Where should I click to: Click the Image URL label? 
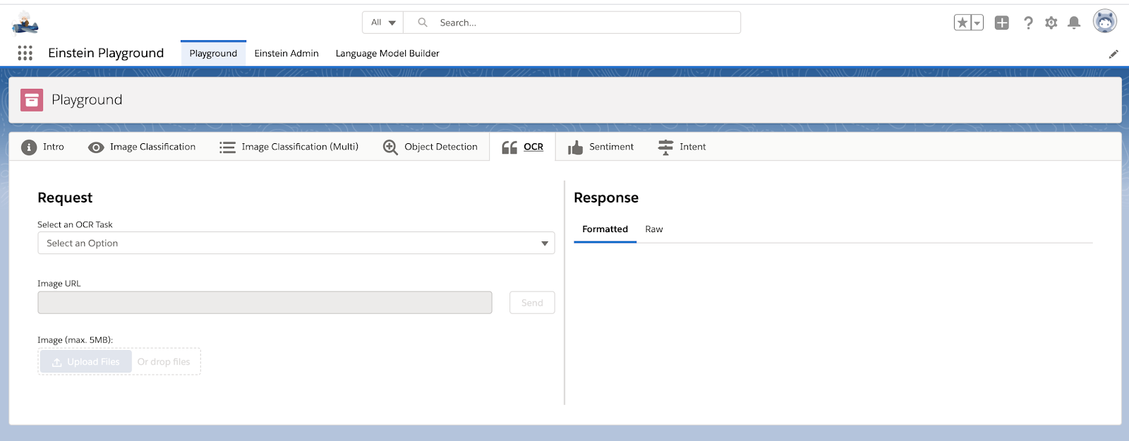(x=59, y=284)
